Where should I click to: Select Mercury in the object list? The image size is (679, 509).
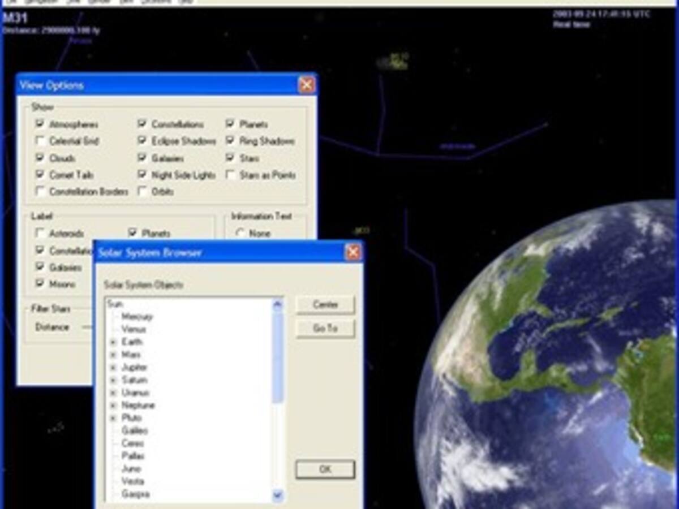[x=137, y=317]
